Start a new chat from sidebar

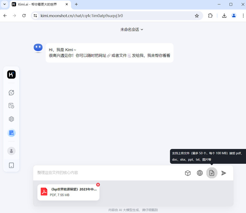click(x=11, y=93)
